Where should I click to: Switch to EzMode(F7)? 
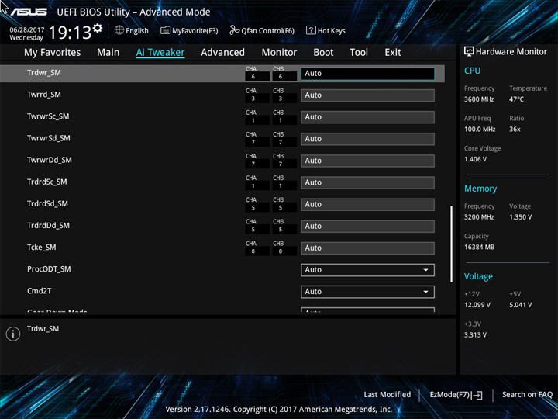tap(456, 395)
